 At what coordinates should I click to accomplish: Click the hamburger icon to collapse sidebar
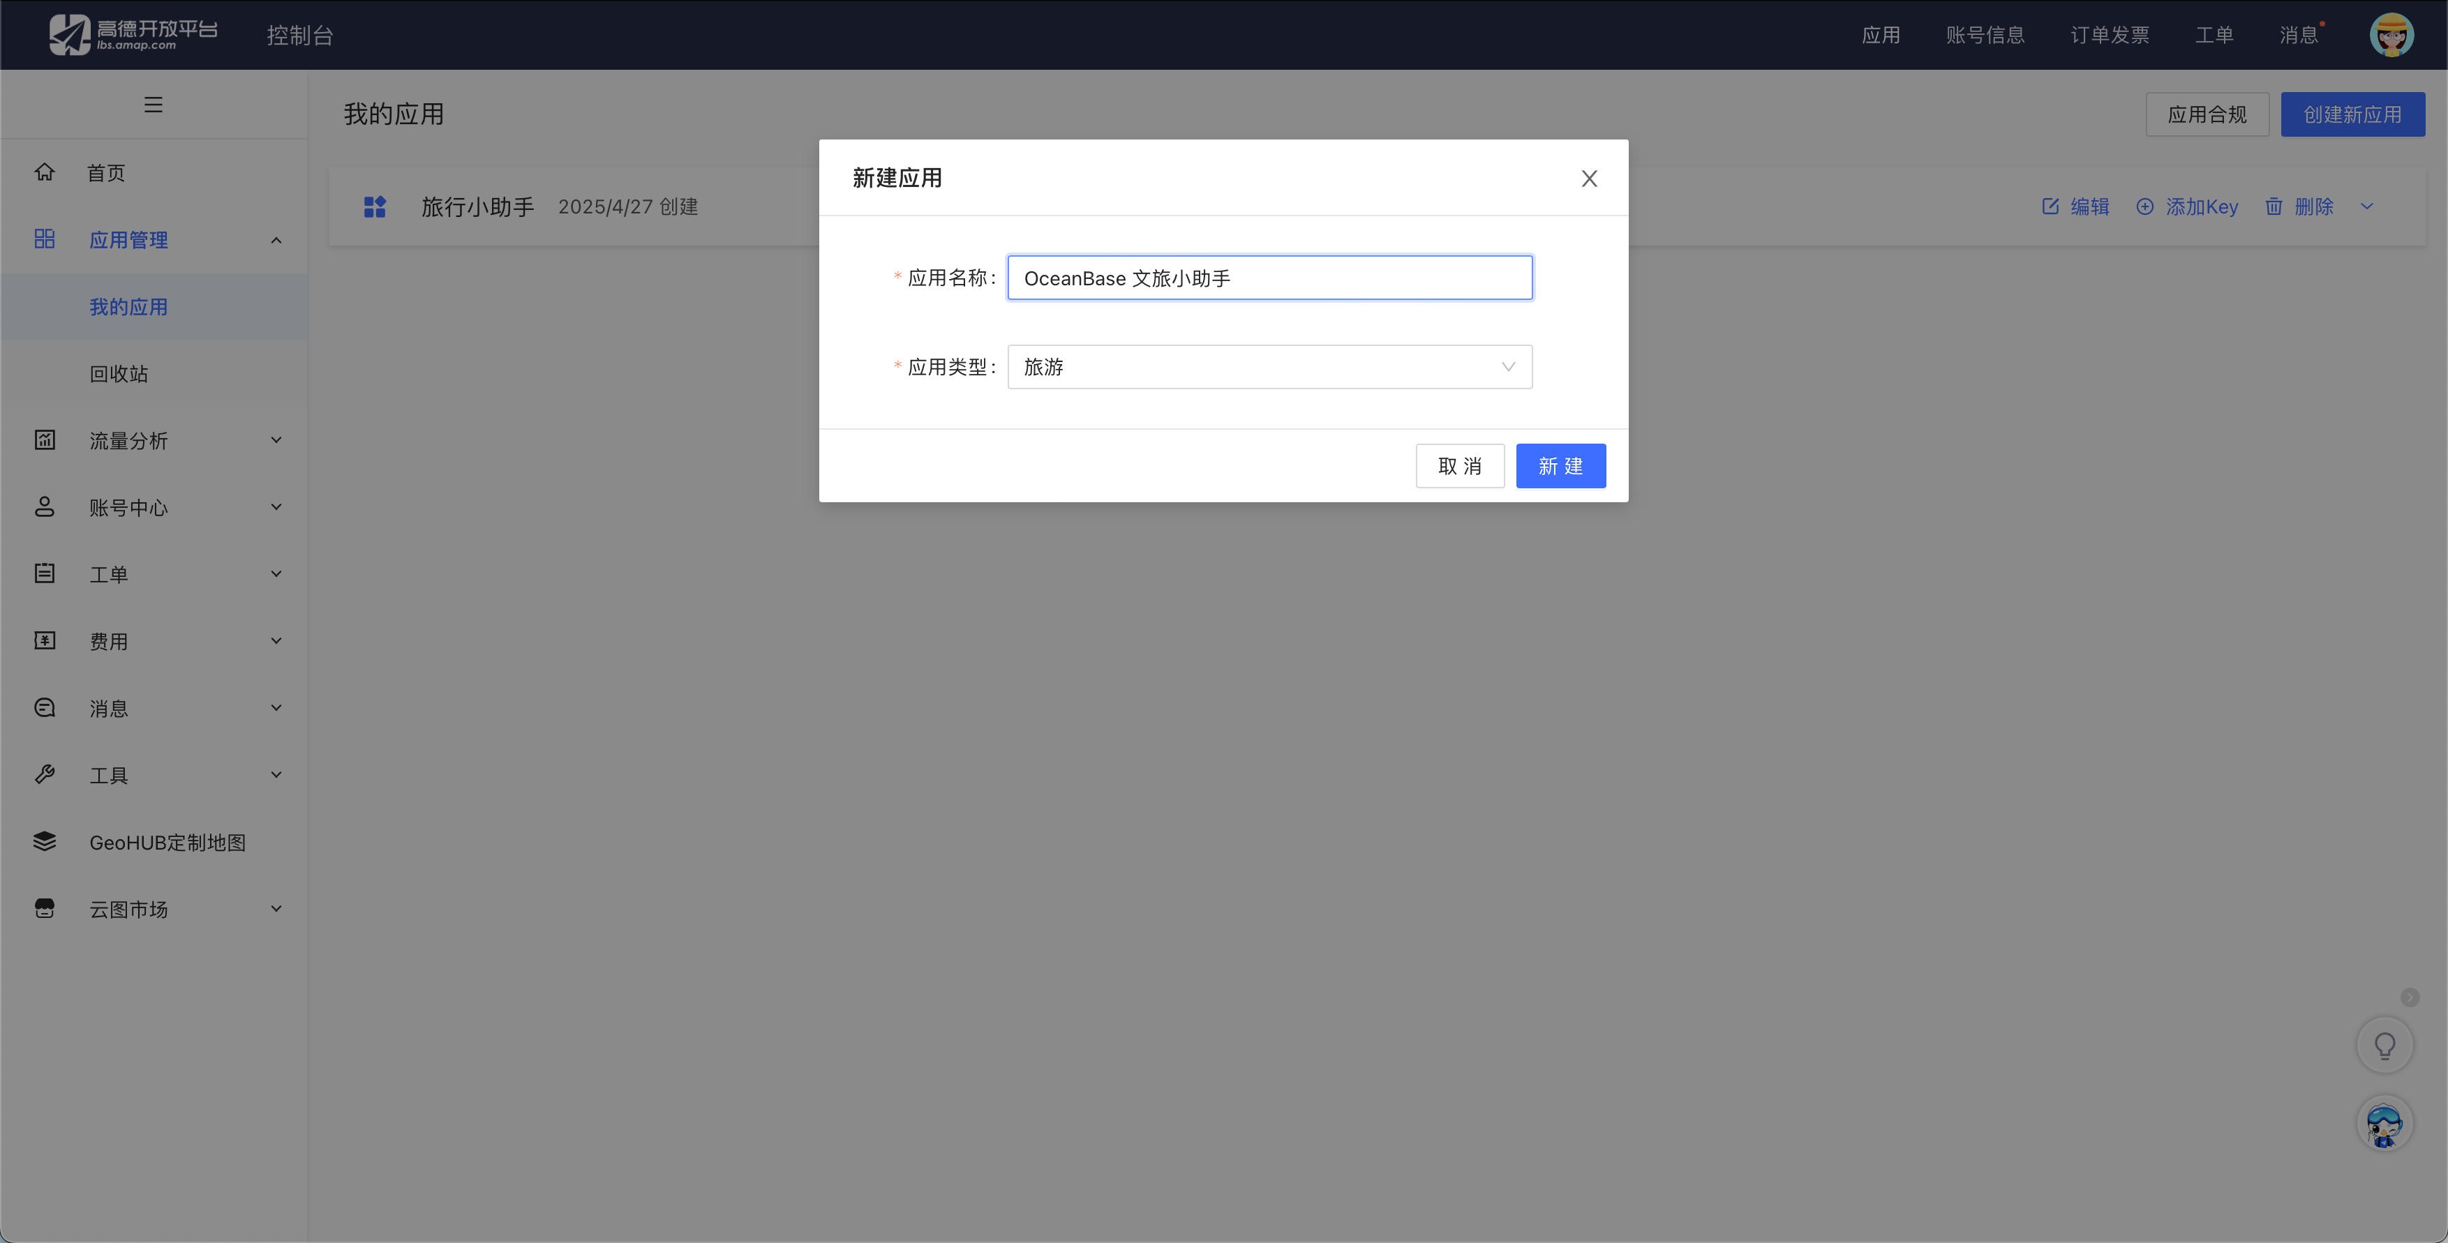tap(152, 103)
